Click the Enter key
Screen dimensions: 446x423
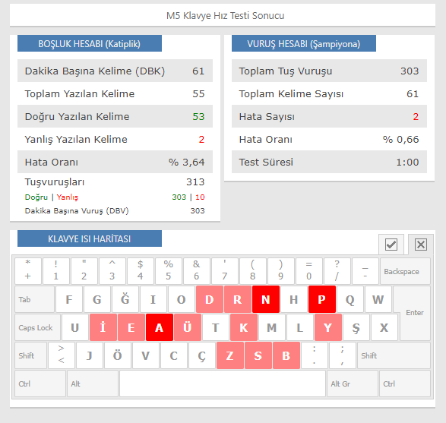coord(415,313)
